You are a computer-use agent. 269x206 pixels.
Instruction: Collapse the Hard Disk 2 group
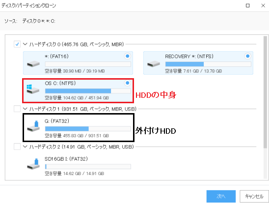[25, 147]
